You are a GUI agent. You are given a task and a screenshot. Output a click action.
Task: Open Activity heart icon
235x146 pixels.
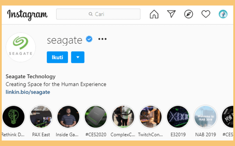pos(206,14)
